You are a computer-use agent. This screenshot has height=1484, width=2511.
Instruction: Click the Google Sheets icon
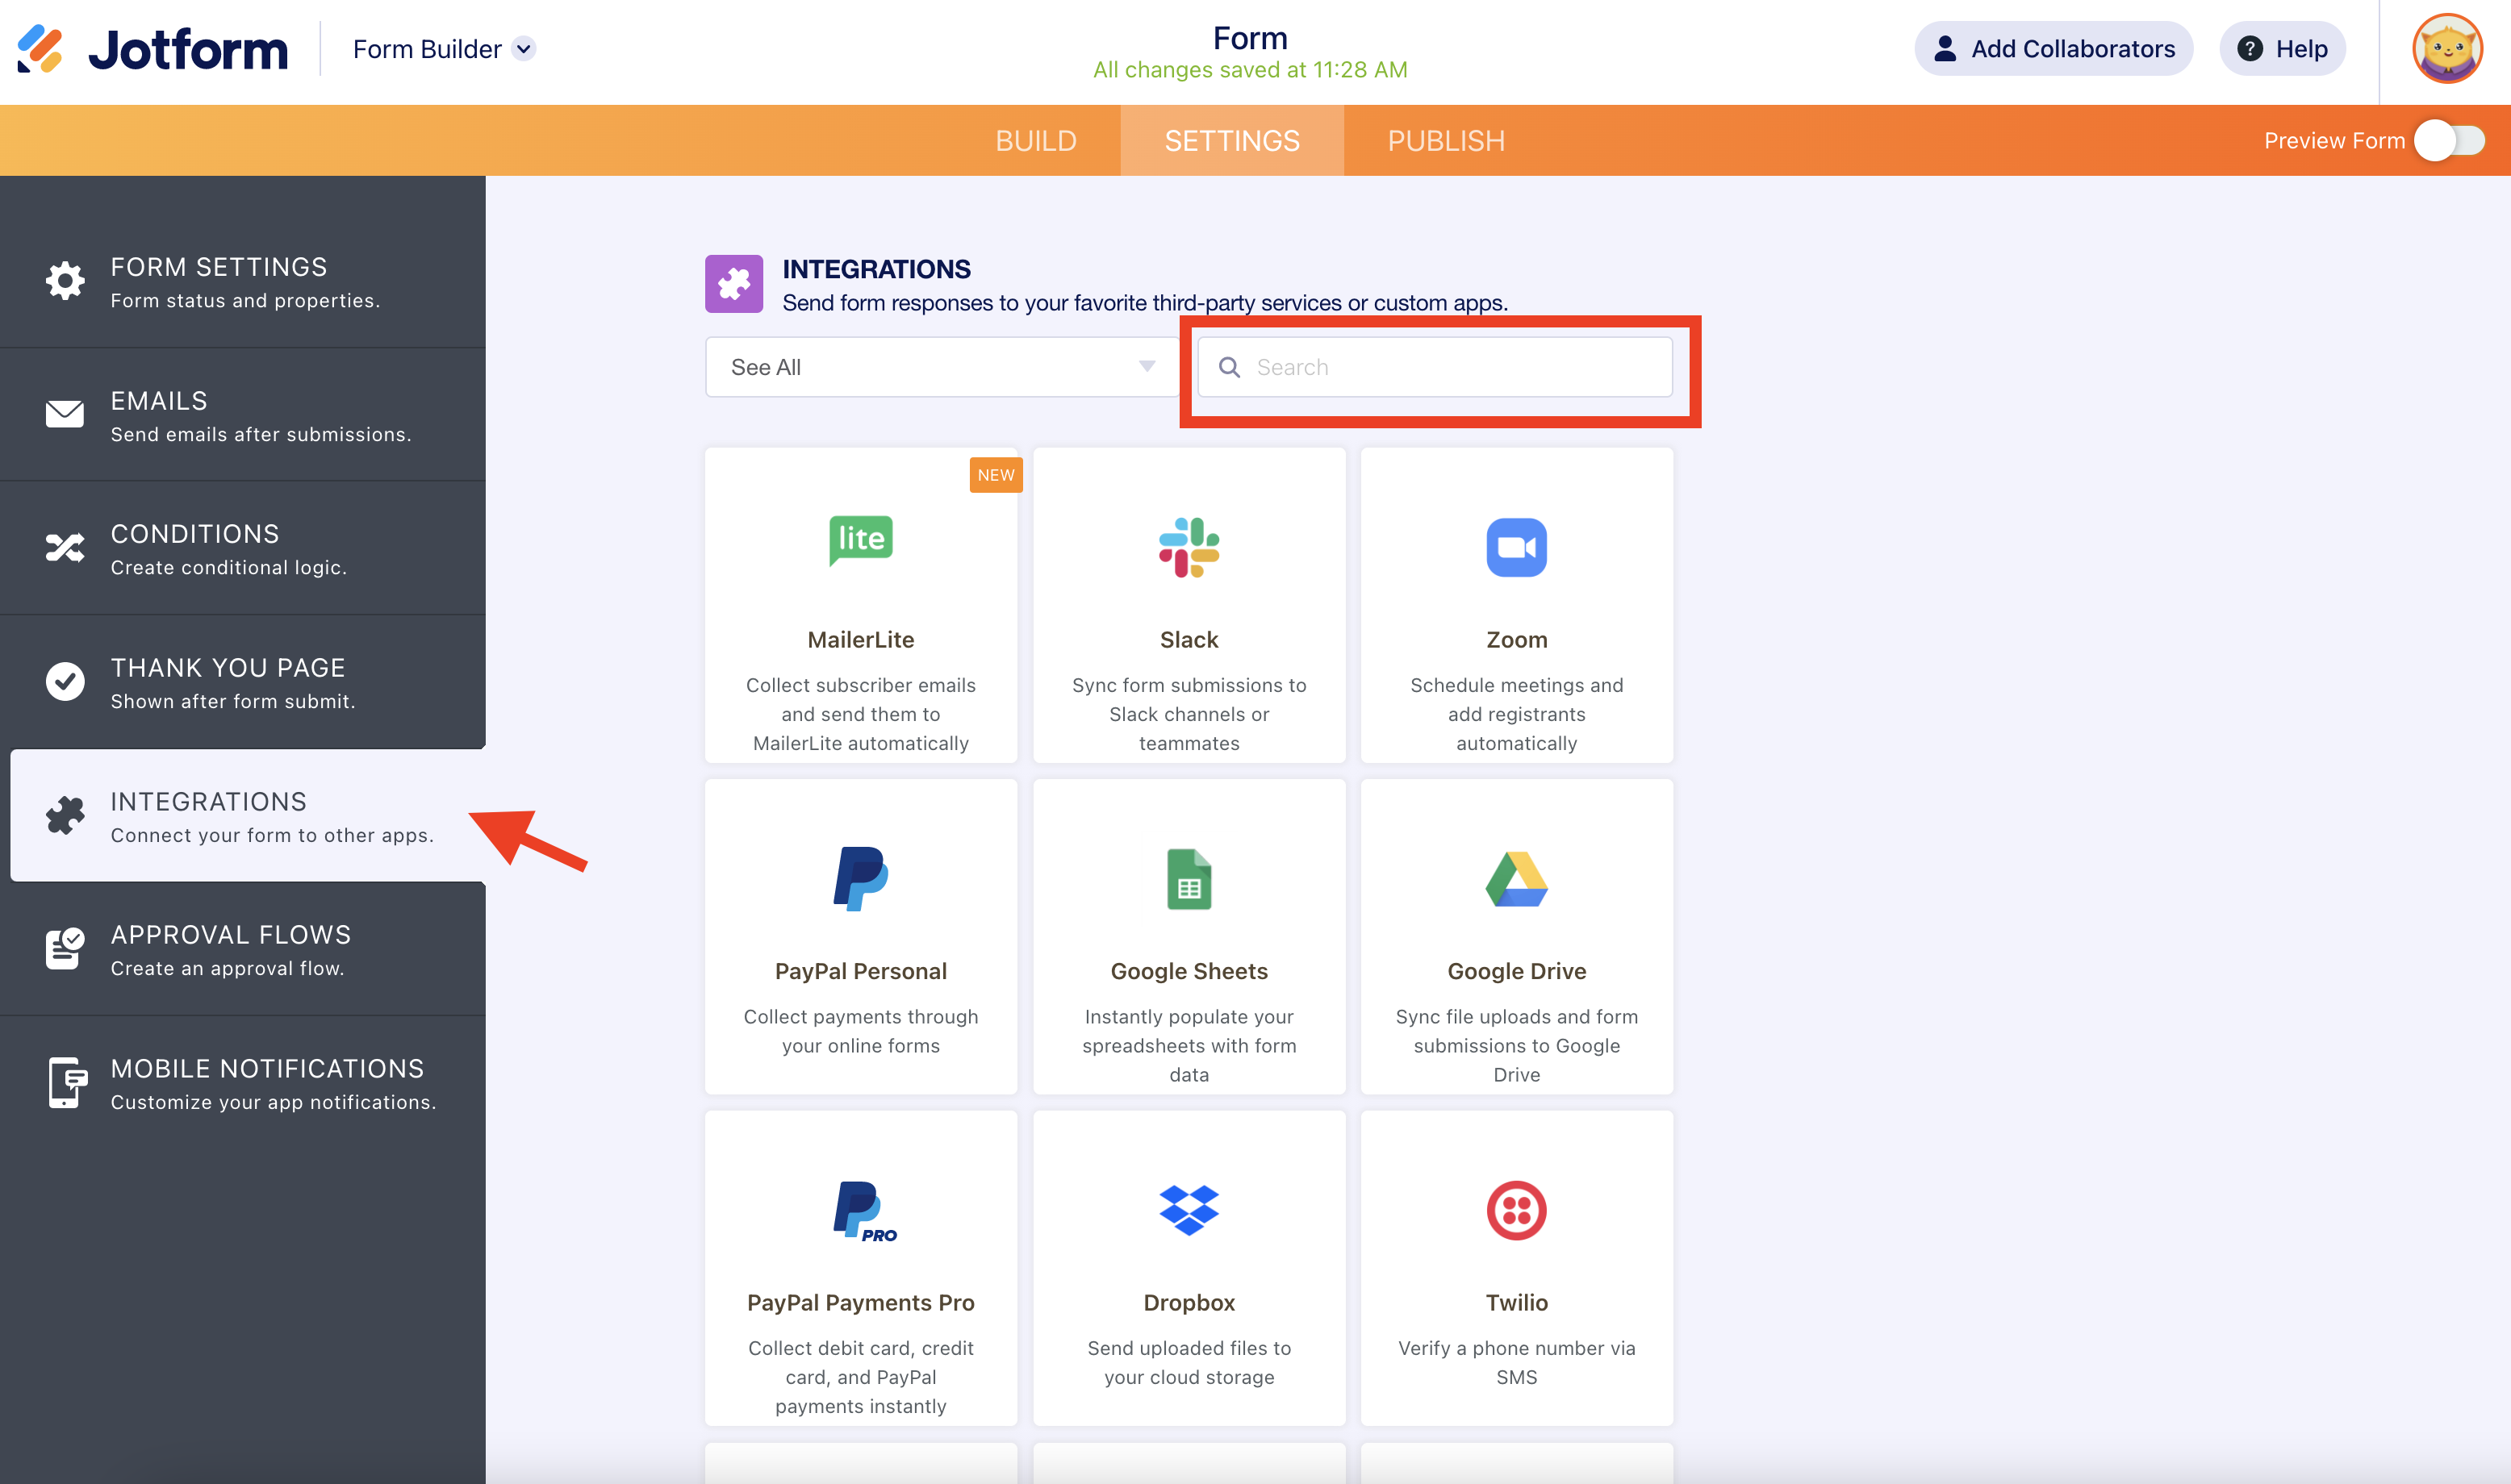(1189, 879)
